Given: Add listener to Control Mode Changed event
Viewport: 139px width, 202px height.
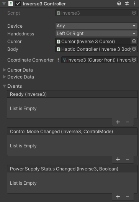Looking at the screenshot, I should click(x=118, y=159).
